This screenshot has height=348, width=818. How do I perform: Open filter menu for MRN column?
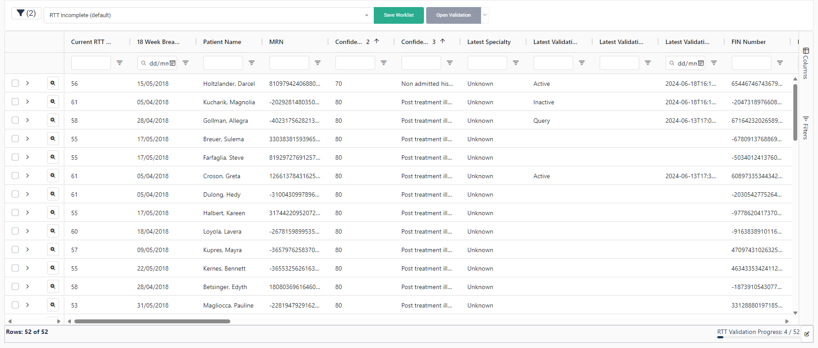317,63
